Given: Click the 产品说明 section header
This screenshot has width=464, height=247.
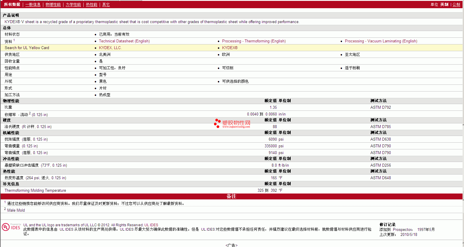Looking at the screenshot, I should pos(11,15).
